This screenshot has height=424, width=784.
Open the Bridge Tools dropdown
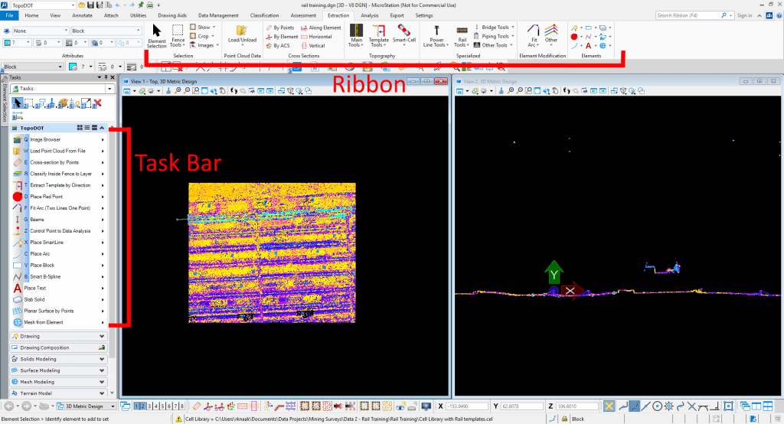tap(495, 27)
